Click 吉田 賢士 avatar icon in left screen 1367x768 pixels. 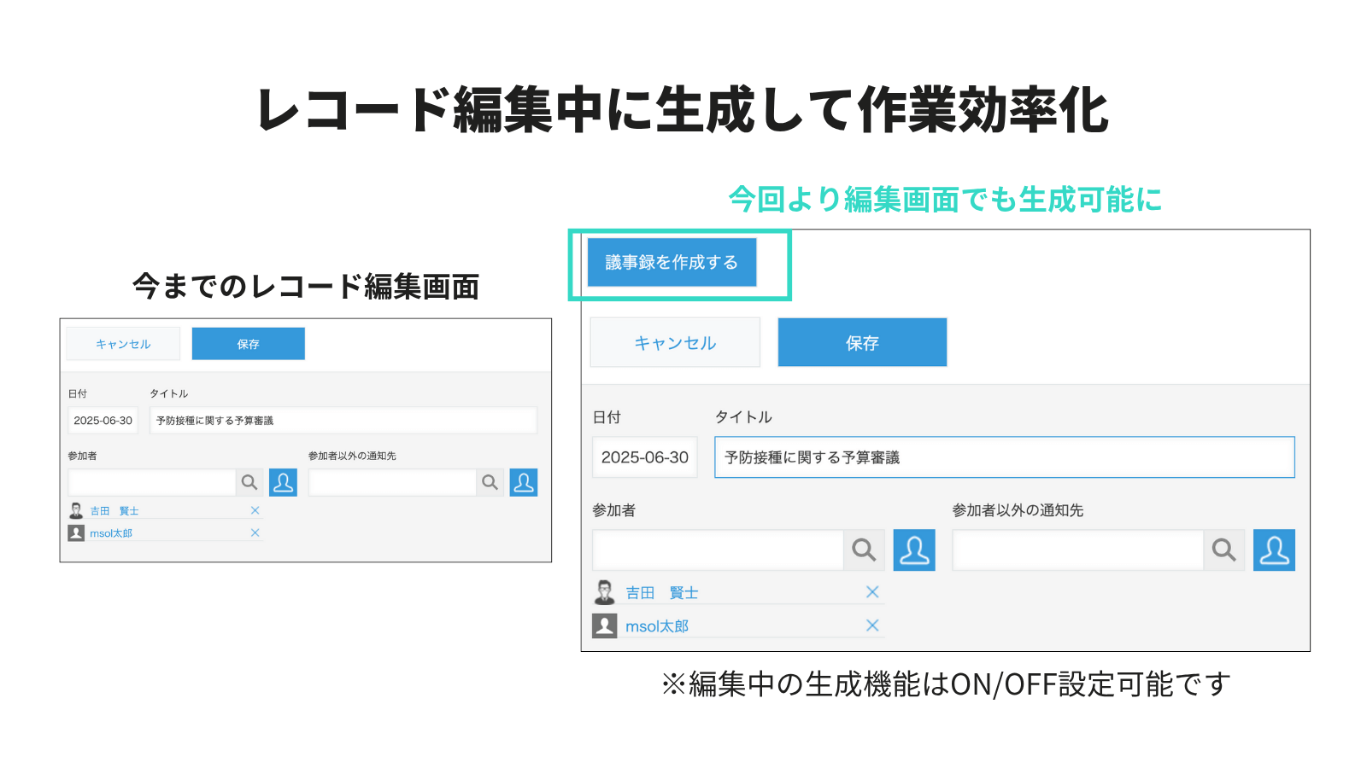tap(76, 510)
